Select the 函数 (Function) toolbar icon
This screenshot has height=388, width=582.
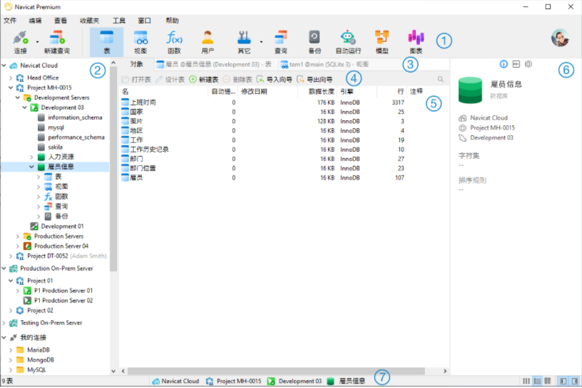[174, 42]
